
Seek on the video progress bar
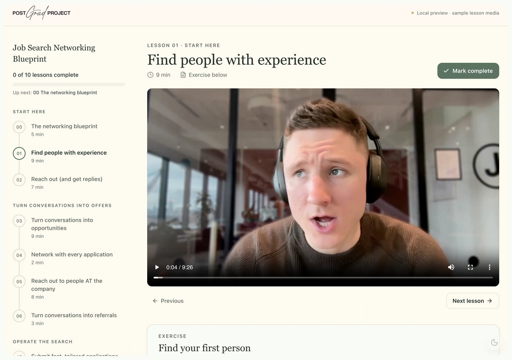[323, 277]
